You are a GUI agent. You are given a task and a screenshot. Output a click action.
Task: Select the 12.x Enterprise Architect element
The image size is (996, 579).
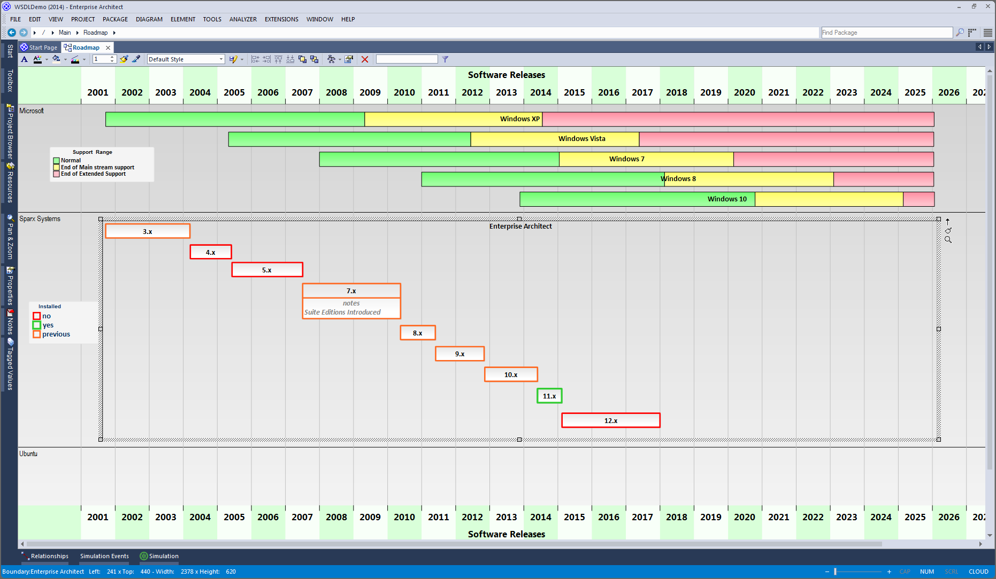click(611, 420)
